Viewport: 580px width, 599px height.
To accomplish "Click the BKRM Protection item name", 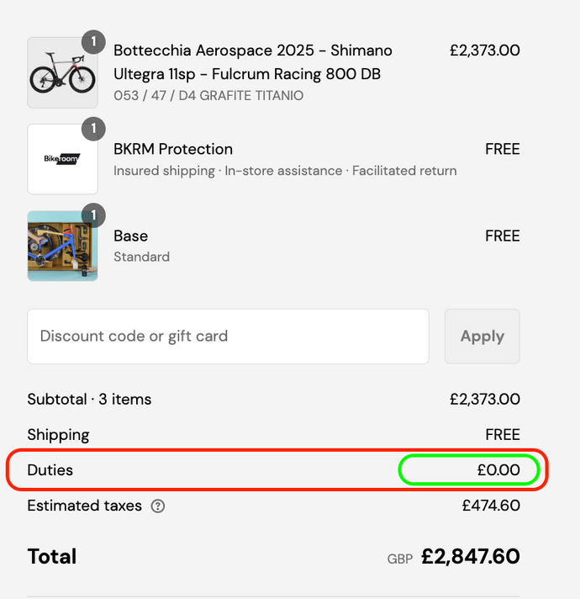I will point(173,149).
